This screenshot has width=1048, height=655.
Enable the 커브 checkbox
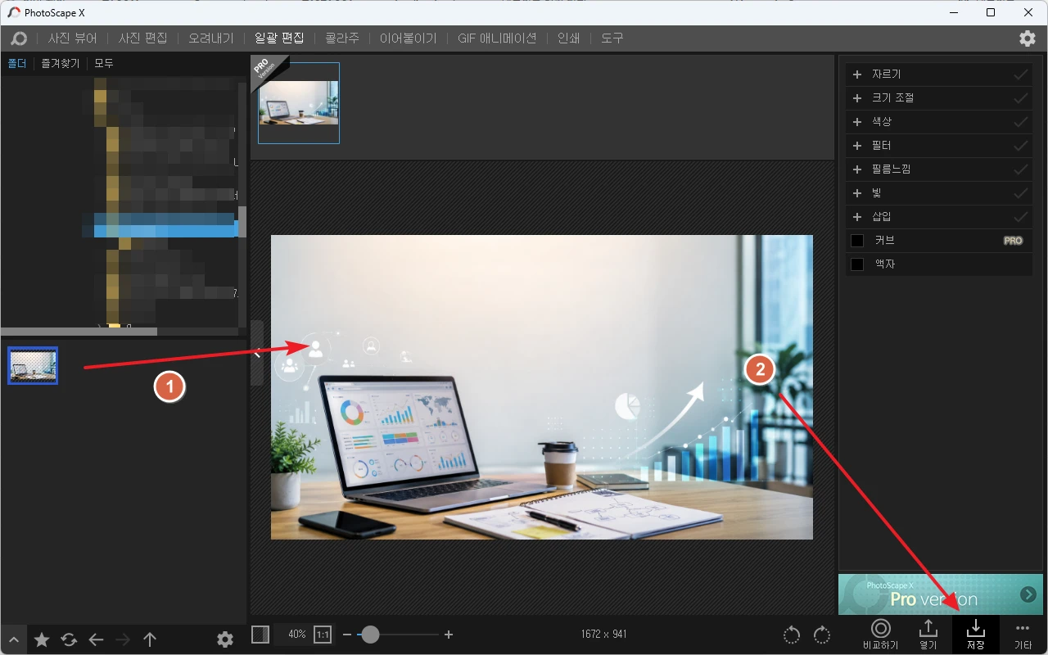point(857,241)
